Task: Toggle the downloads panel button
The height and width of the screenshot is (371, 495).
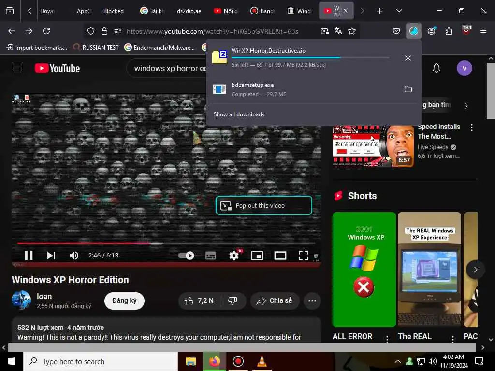Action: pyautogui.click(x=414, y=31)
